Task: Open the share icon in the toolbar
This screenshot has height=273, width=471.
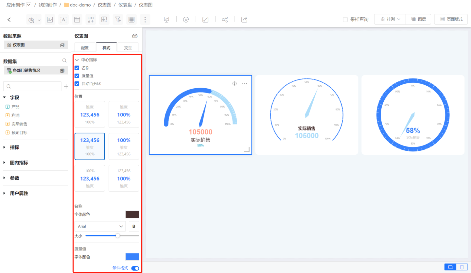Action: [x=225, y=20]
